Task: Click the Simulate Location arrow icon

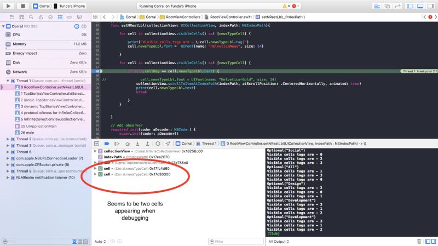Action: [x=168, y=144]
